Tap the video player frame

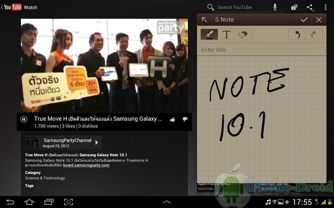pyautogui.click(x=104, y=66)
